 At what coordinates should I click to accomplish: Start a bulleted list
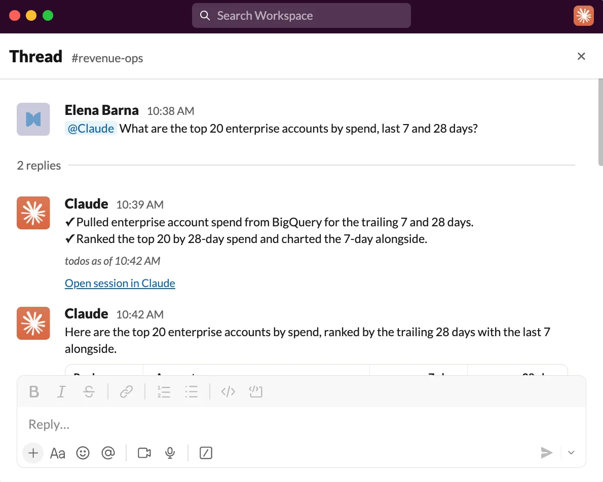(191, 392)
